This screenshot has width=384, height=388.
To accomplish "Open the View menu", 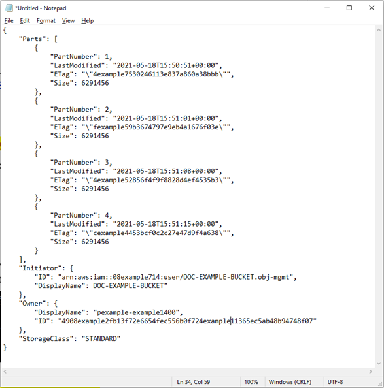I will point(68,20).
